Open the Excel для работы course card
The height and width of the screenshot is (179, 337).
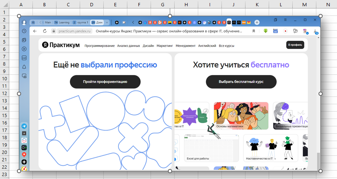(x=211, y=148)
